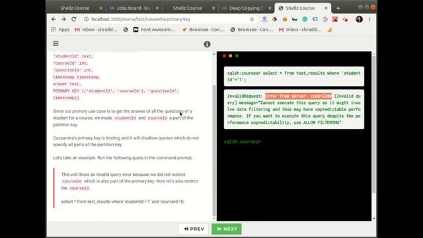The width and height of the screenshot is (423, 238).
Task: Click scroll-down arrow of terminal pane
Action: 373,219
